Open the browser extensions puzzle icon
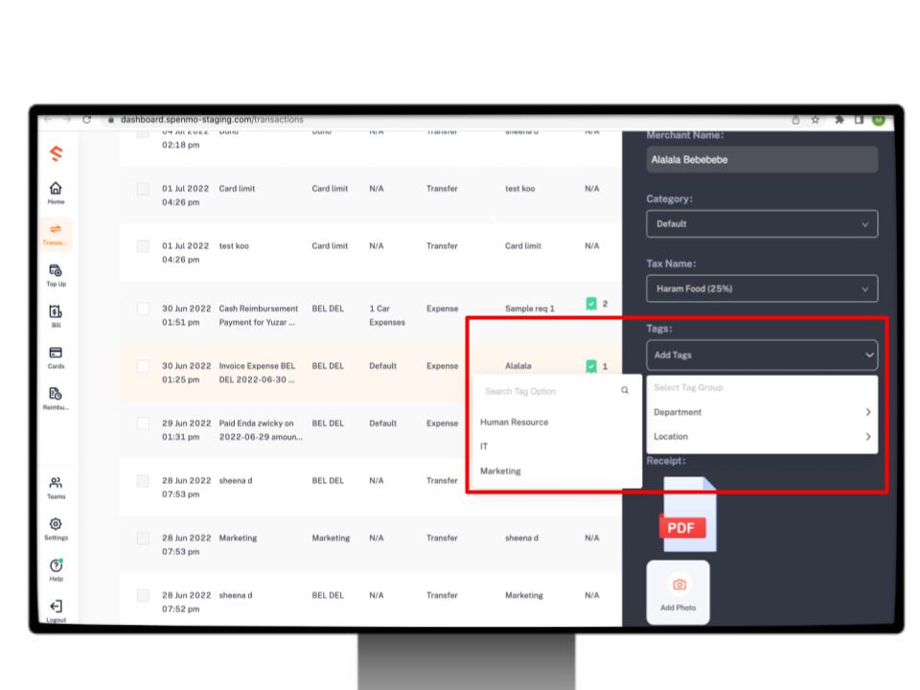The image size is (920, 690). (839, 120)
